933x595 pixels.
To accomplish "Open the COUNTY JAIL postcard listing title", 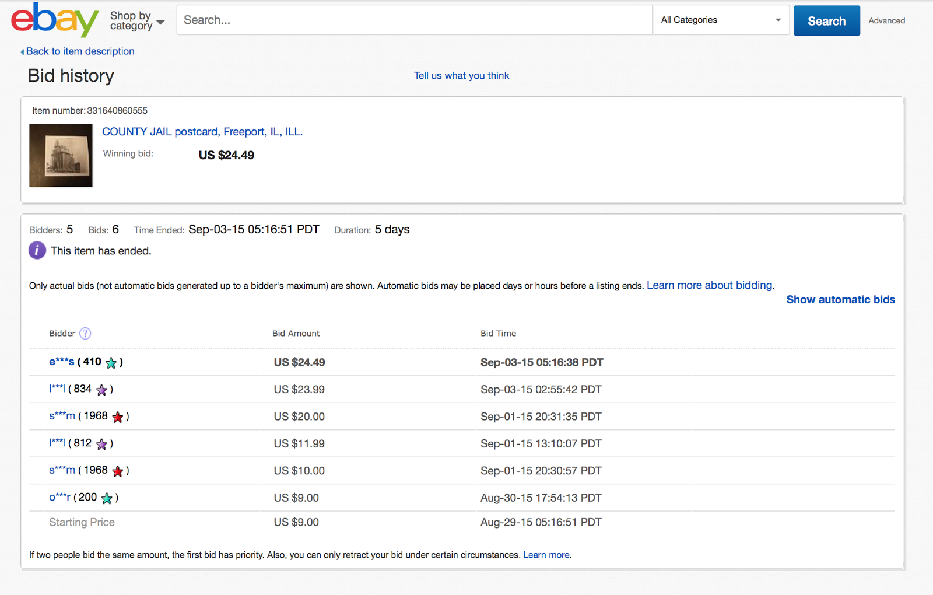I will pyautogui.click(x=202, y=132).
